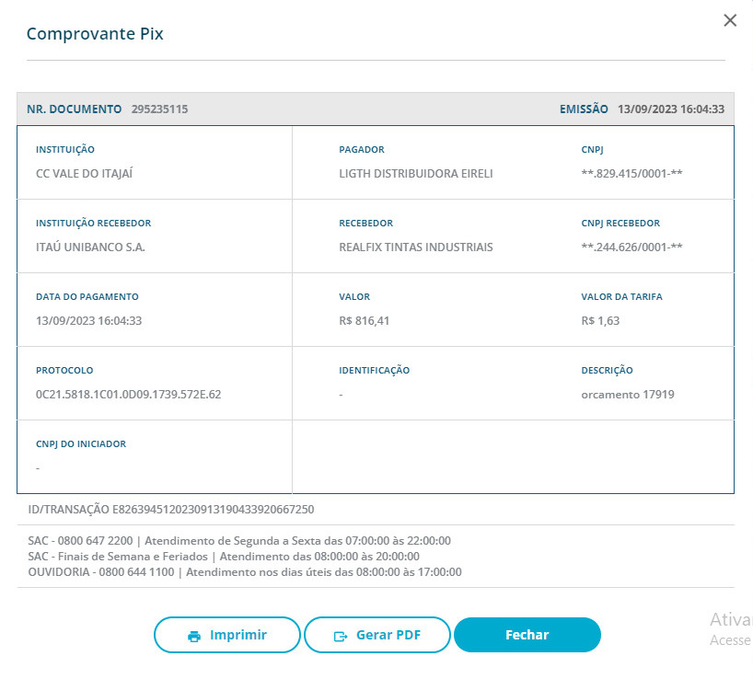
Task: Click the ITAÚ UNIBANCO S.A. receiver institution
Action: coord(90,247)
